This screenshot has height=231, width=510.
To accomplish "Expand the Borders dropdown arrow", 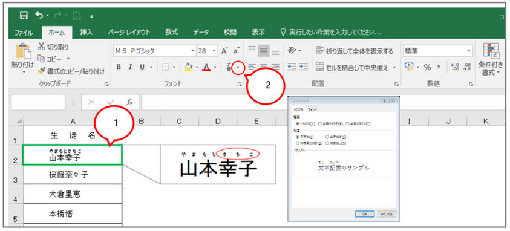I will coord(174,67).
